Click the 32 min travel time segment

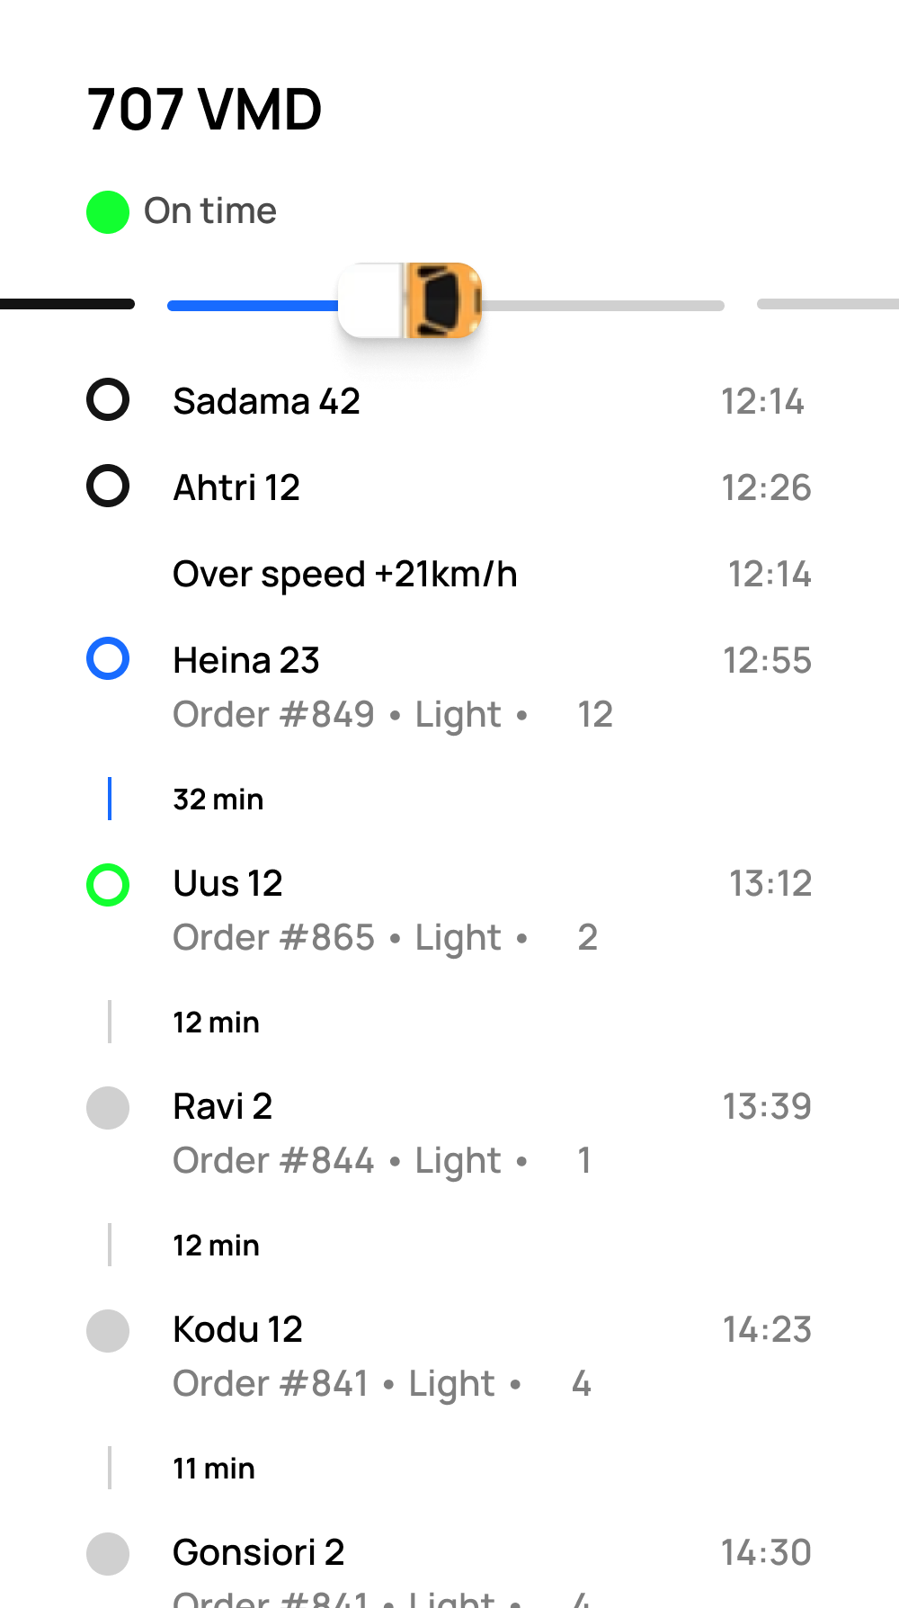pos(218,800)
